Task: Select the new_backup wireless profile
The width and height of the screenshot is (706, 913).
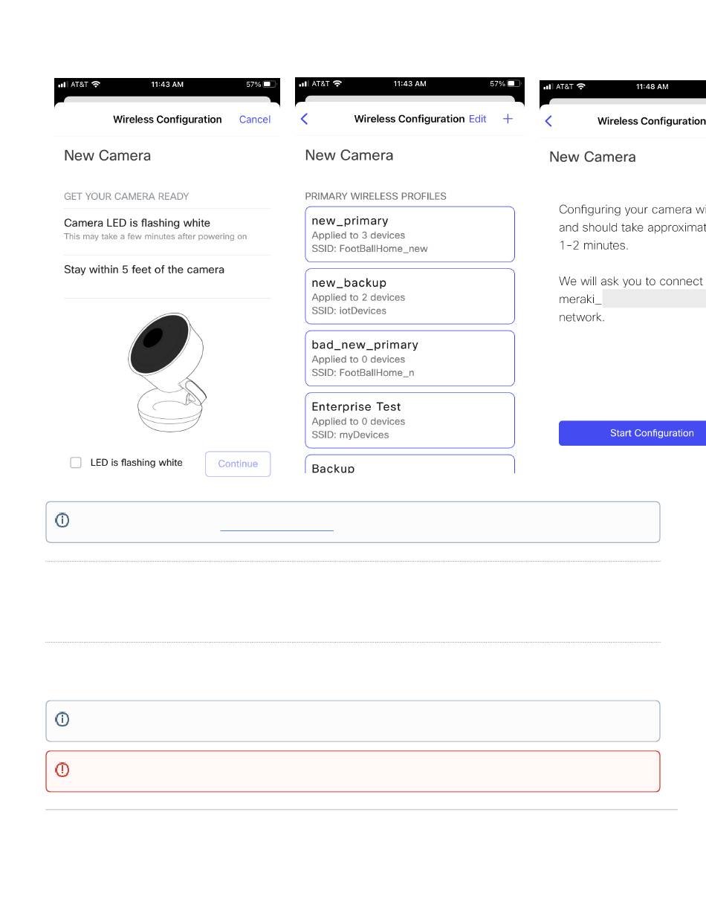Action: [409, 296]
